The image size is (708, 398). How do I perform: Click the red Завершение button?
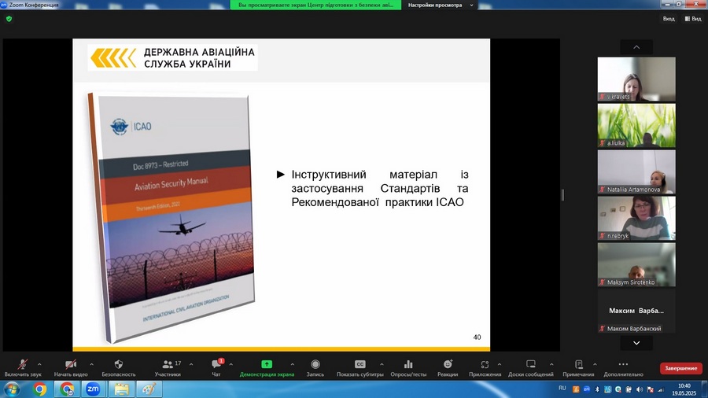[680, 368]
